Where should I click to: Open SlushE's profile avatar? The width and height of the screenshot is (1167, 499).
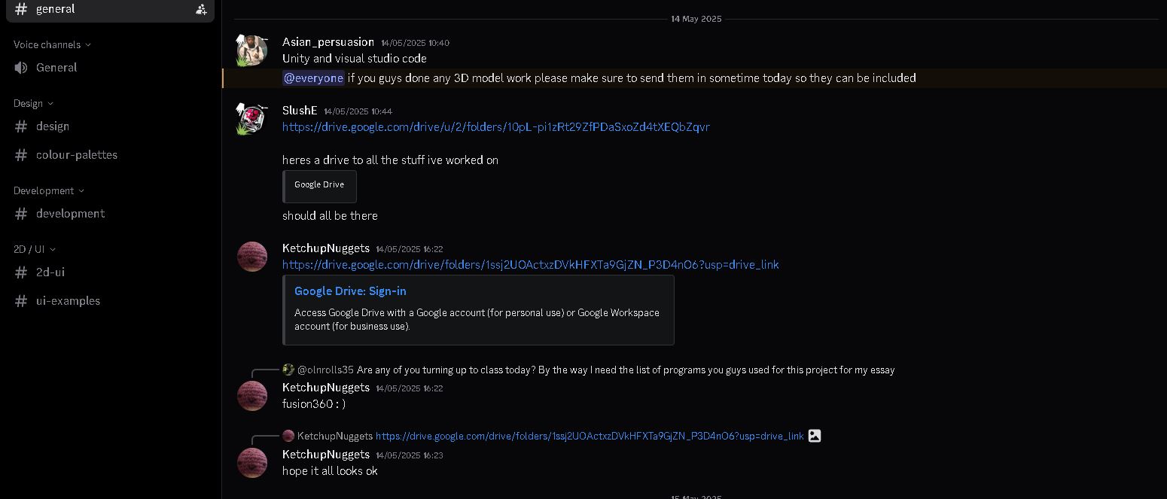tap(252, 119)
